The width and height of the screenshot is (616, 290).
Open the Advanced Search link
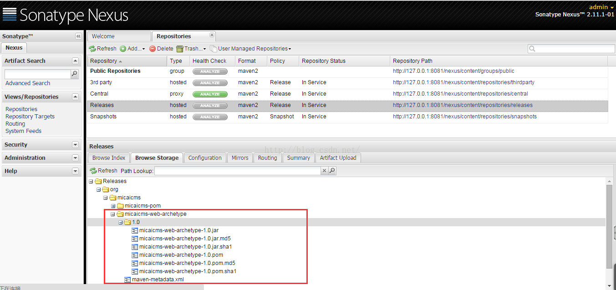28,83
